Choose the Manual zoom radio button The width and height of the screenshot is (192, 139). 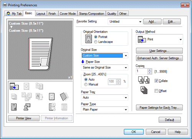point(86,84)
